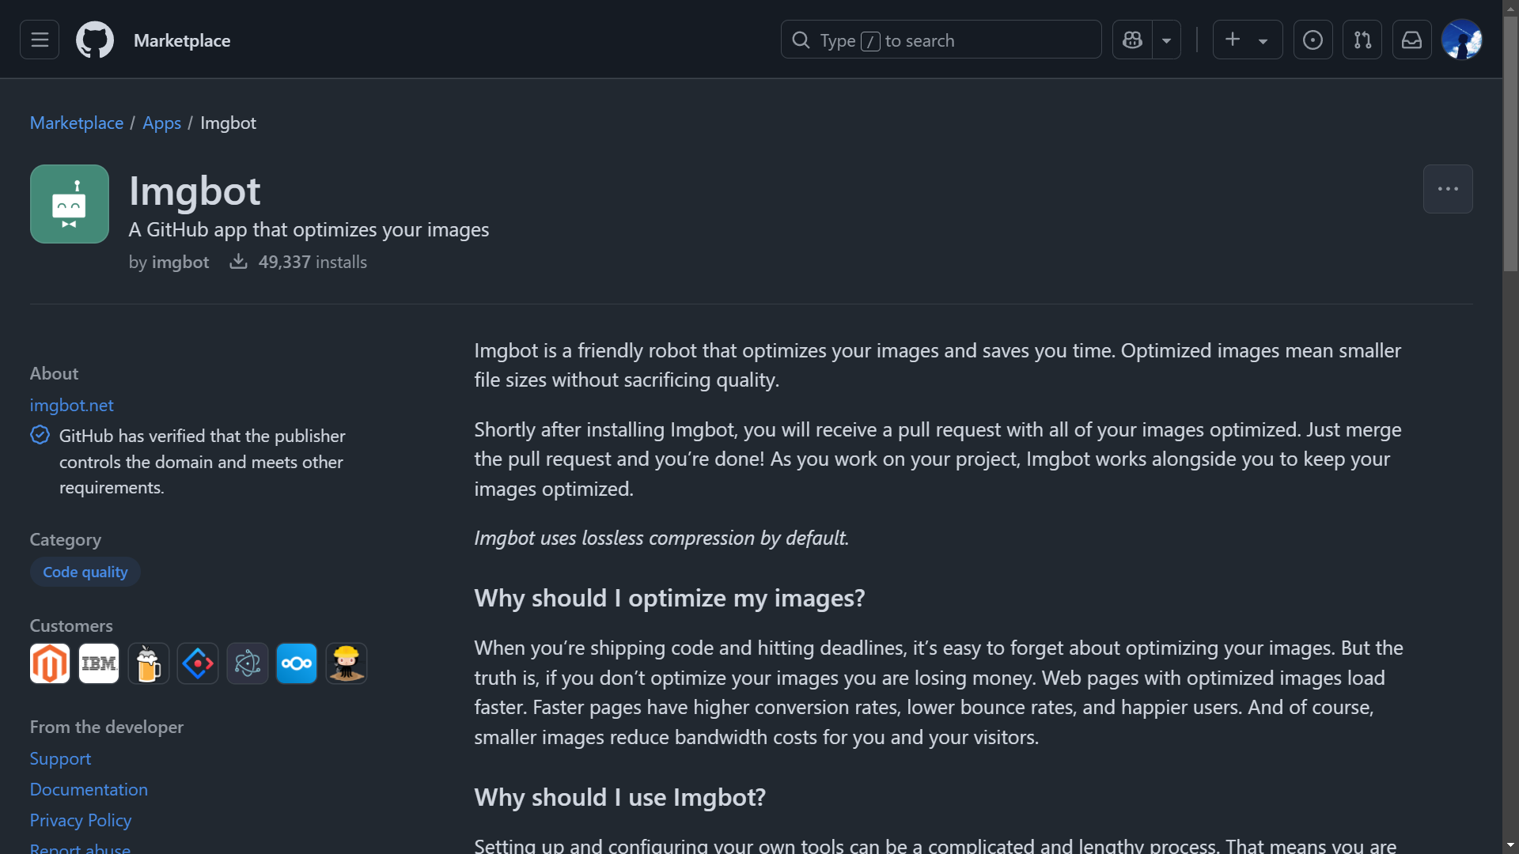The image size is (1519, 854).
Task: Click the 'Why should I use Imgbot?' heading
Action: [619, 797]
